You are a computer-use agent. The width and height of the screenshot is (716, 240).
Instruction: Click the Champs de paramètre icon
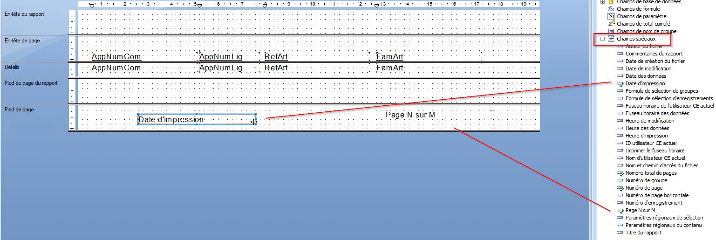click(x=611, y=16)
